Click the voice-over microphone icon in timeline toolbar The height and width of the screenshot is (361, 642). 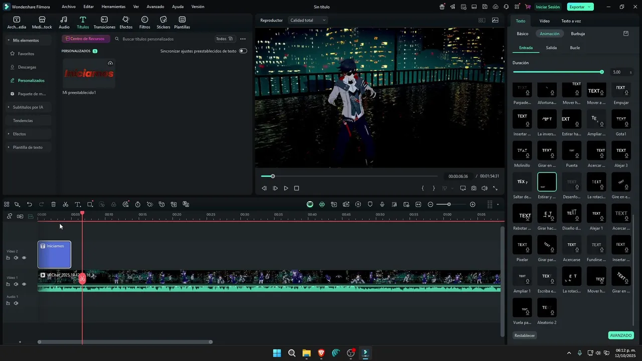[x=382, y=205]
